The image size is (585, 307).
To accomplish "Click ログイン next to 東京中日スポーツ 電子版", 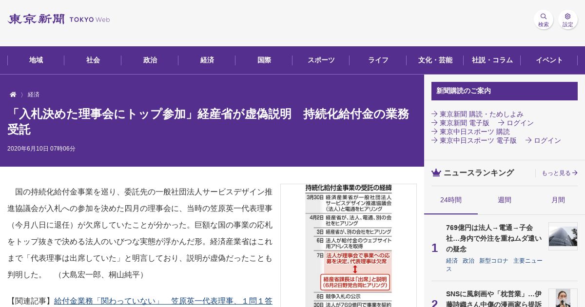I will (x=543, y=140).
